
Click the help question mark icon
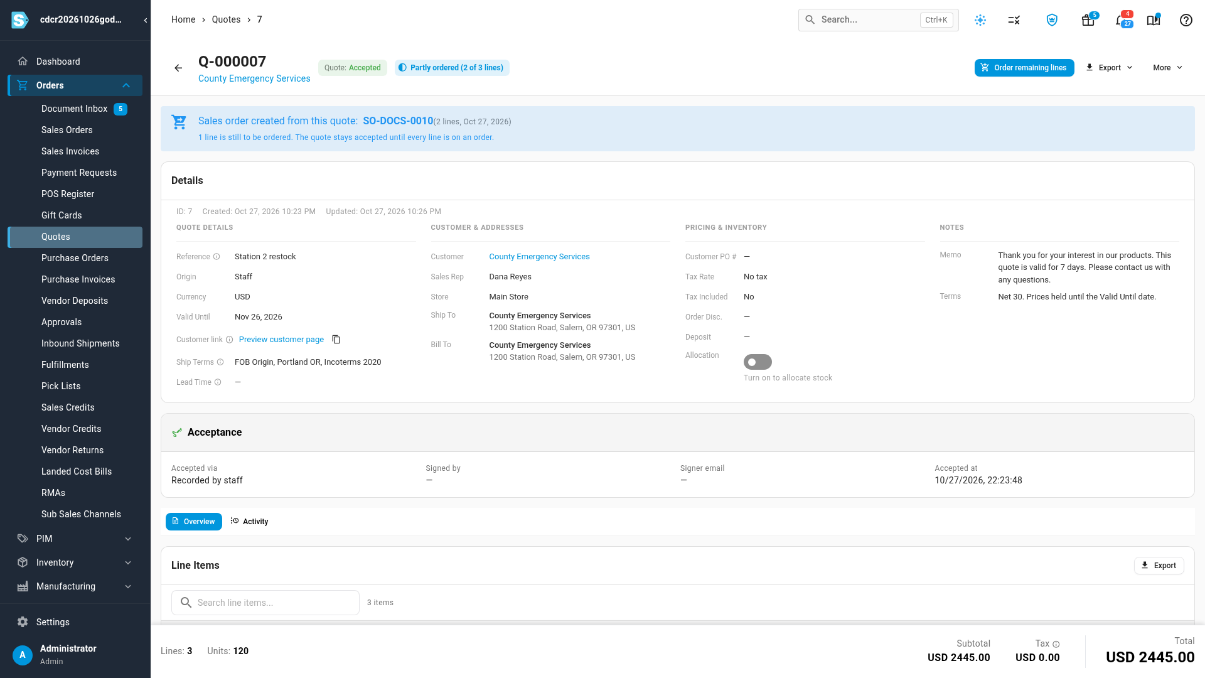[1186, 20]
